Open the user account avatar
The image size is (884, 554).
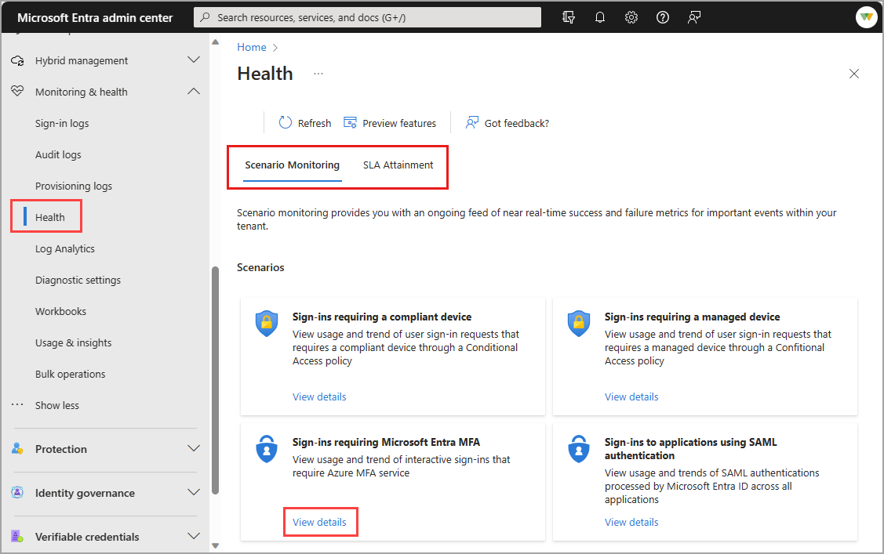click(x=866, y=17)
